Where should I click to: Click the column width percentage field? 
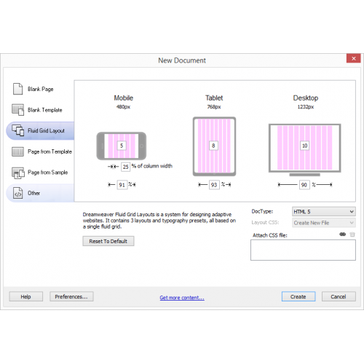pos(125,167)
